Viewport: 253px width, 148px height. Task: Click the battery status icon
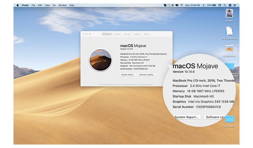tap(215, 5)
